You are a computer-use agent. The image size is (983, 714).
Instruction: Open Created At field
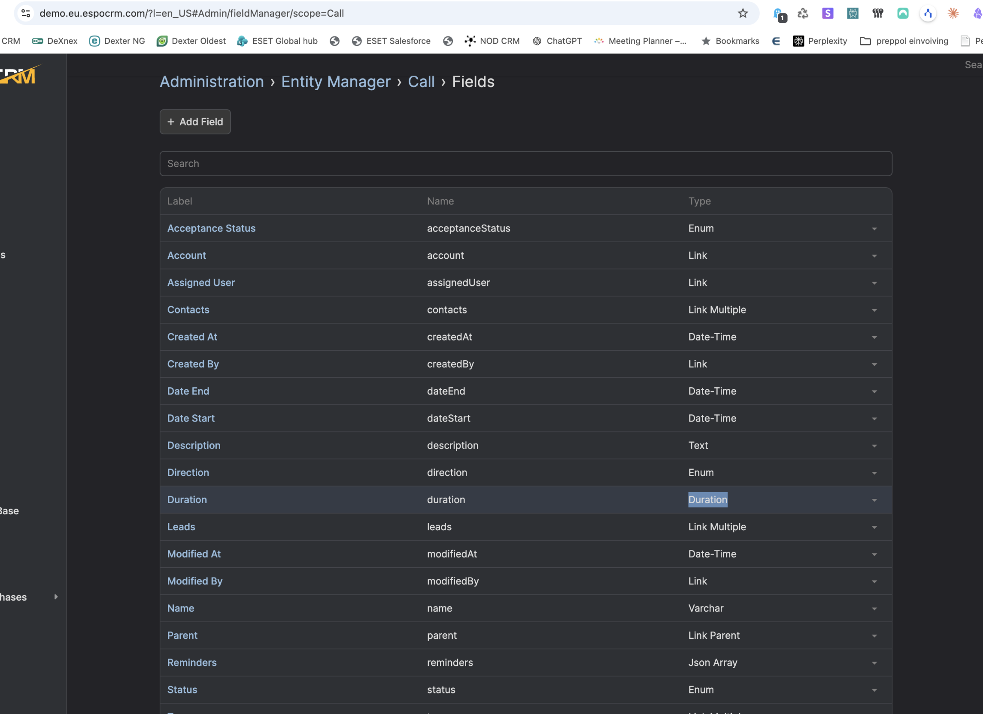click(x=192, y=337)
